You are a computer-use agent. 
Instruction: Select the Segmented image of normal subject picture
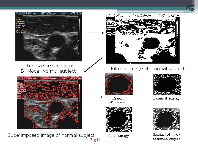[166, 119]
